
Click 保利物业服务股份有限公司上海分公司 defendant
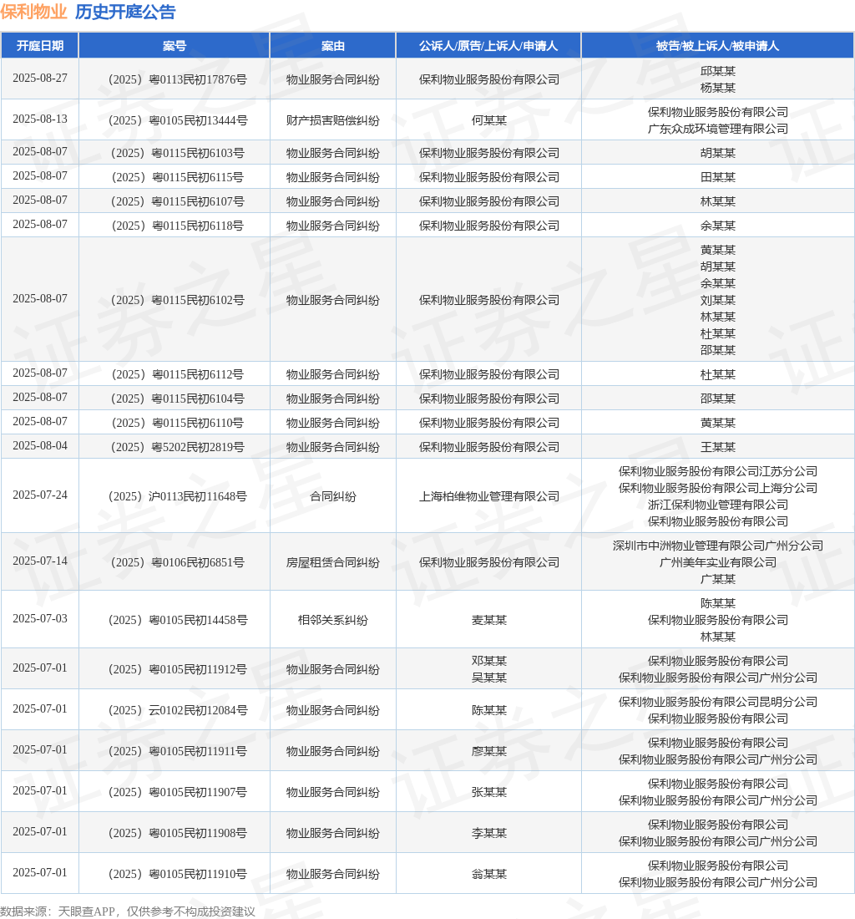click(x=717, y=488)
